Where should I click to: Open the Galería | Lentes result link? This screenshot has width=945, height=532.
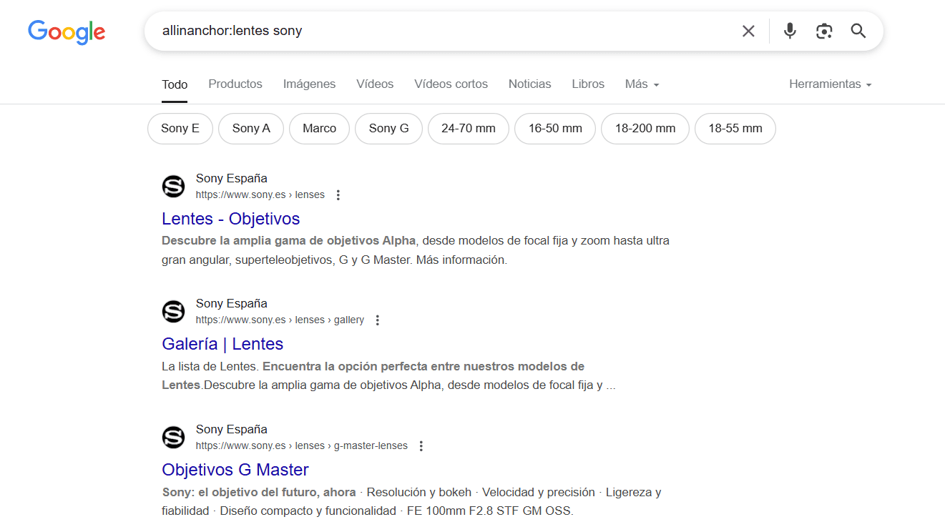click(x=222, y=344)
